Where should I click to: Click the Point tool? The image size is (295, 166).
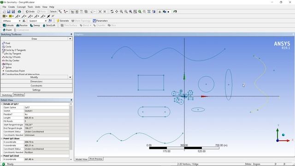[7, 30]
